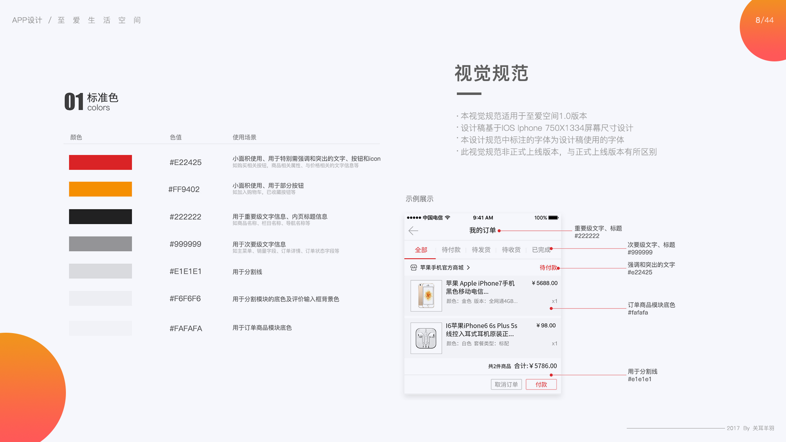Click the battery icon in phone status bar
This screenshot has height=442, width=786.
tap(553, 218)
